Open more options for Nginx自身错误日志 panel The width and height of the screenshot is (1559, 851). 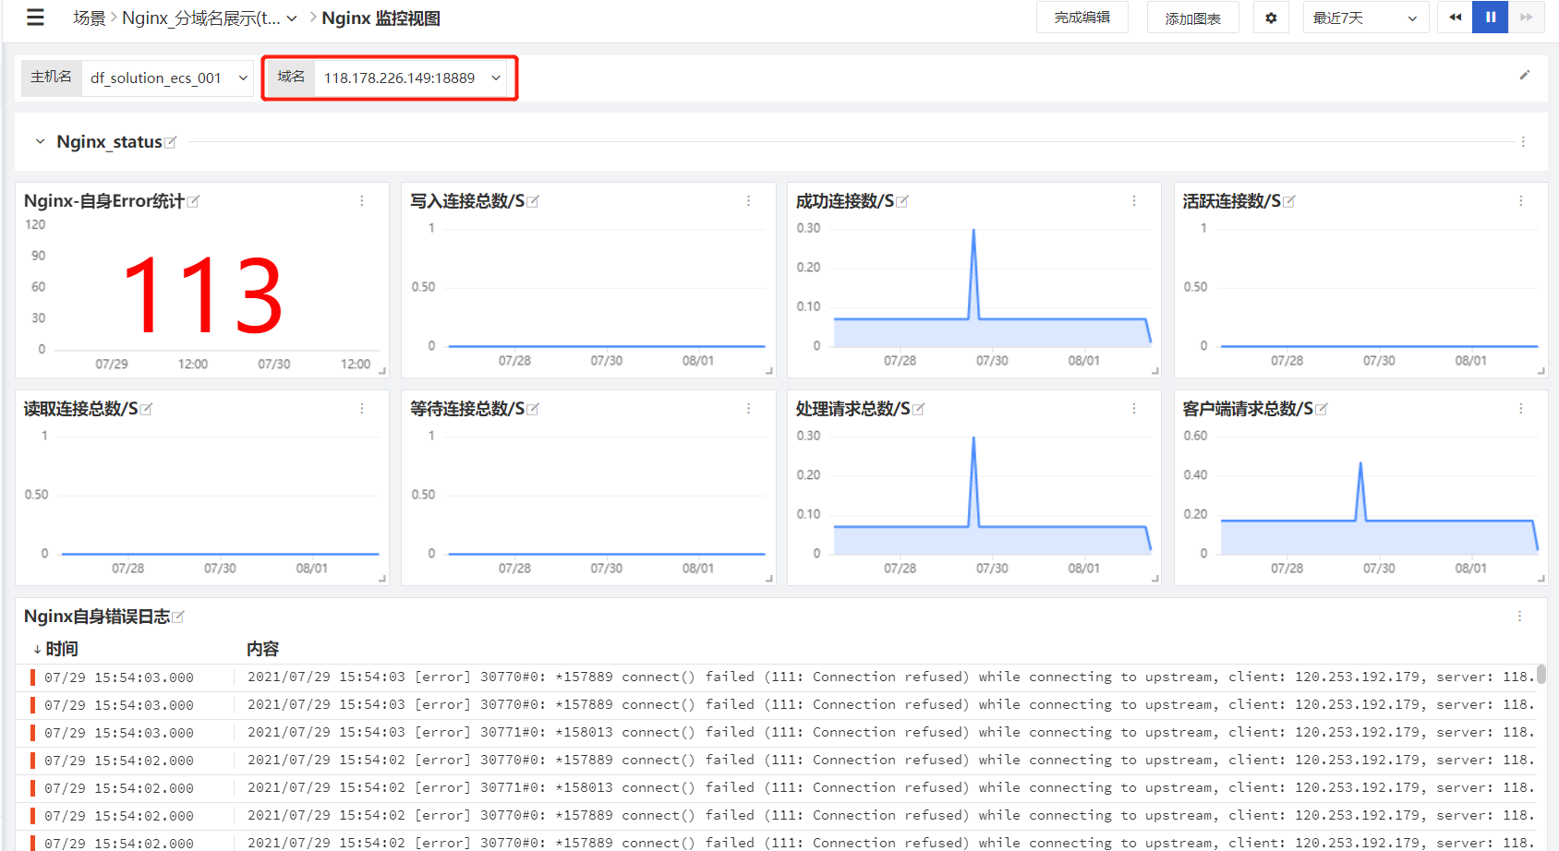[x=1520, y=617]
